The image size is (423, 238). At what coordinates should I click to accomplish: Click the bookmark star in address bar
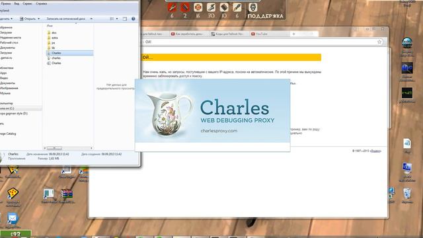coord(379,42)
